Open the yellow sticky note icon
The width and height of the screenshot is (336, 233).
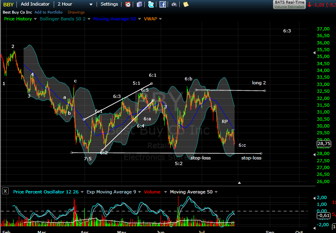186,4
